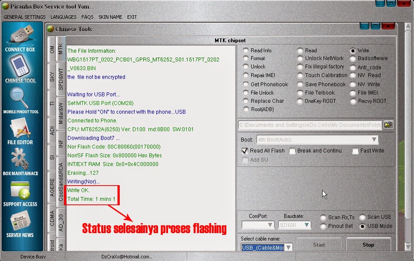The width and height of the screenshot is (414, 261).
Task: Switch to the CDMA tab
Action: point(52,218)
